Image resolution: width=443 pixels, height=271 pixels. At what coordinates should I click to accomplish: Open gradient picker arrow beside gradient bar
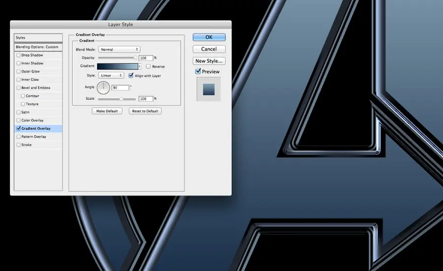[x=140, y=66]
